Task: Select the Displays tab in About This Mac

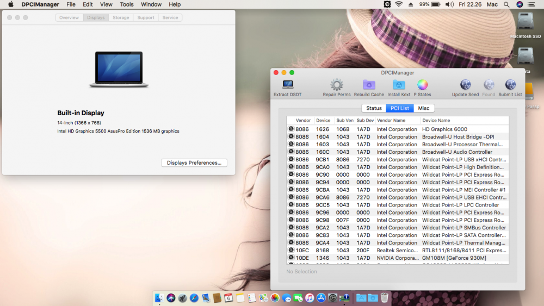Action: click(96, 18)
